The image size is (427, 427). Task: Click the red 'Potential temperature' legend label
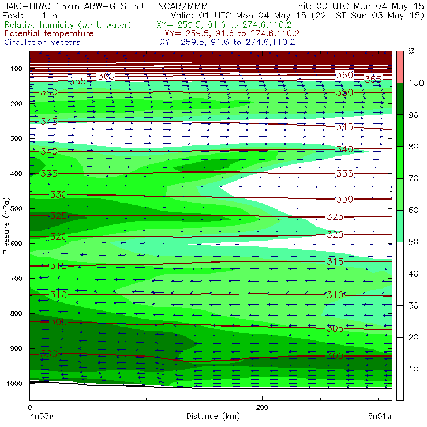pyautogui.click(x=49, y=33)
